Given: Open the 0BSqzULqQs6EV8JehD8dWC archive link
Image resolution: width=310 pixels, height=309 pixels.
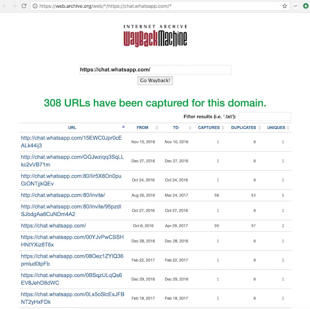Looking at the screenshot, I should tap(71, 279).
